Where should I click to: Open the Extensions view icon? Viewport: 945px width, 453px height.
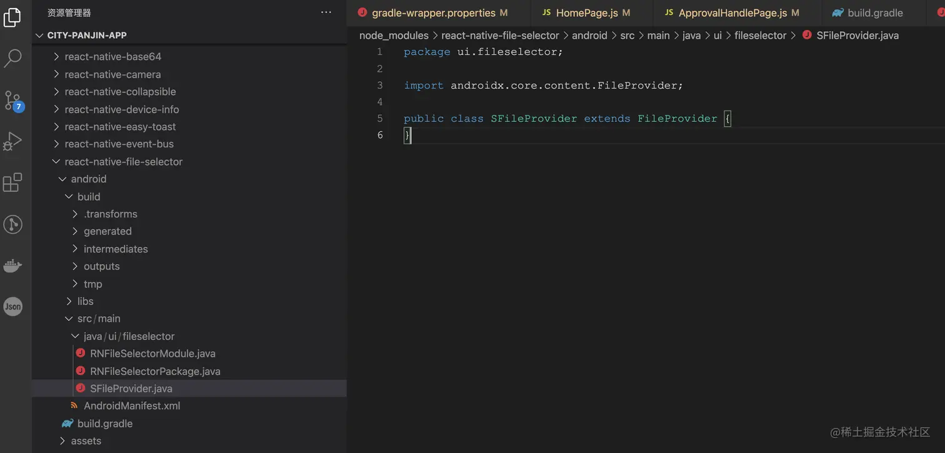coord(12,182)
